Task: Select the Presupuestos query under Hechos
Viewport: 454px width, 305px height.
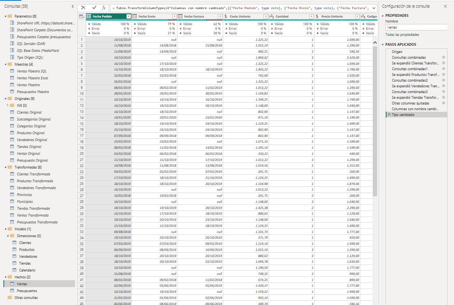Action: coord(26,291)
